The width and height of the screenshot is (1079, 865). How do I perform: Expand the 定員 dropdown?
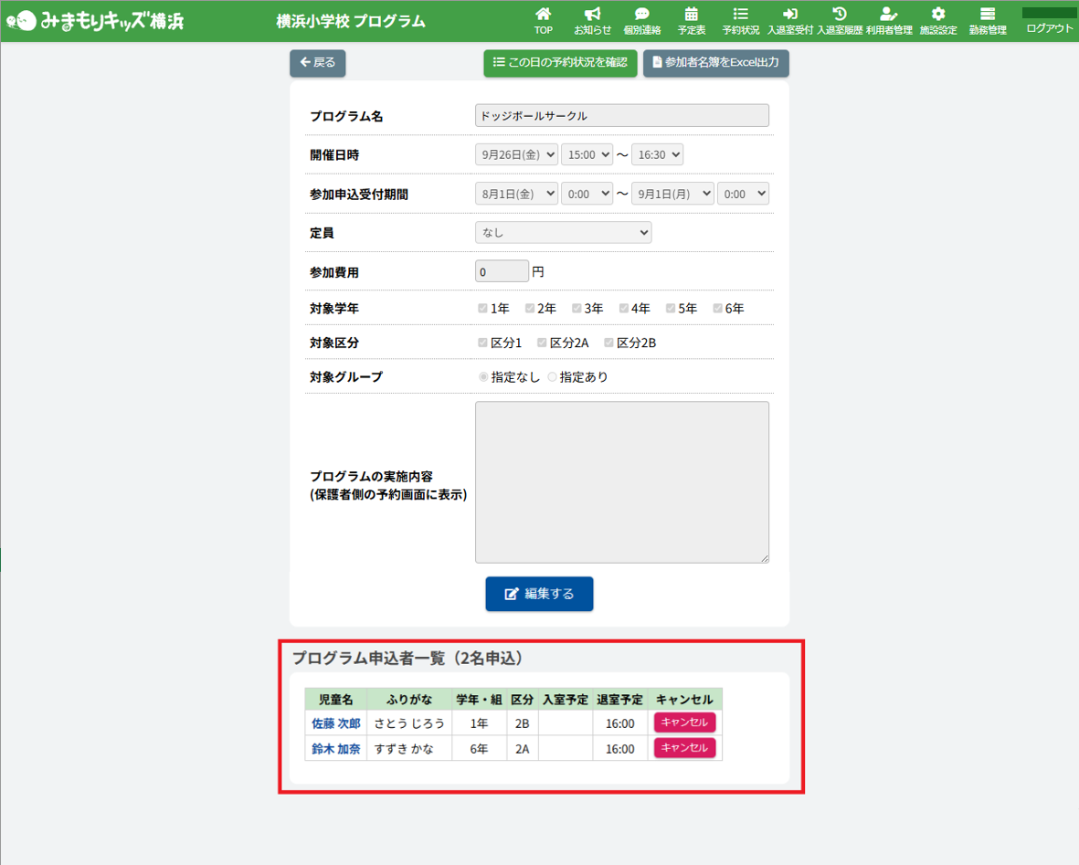point(563,233)
